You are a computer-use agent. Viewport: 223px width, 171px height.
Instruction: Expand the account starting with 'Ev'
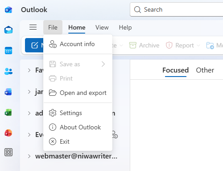click(29, 135)
